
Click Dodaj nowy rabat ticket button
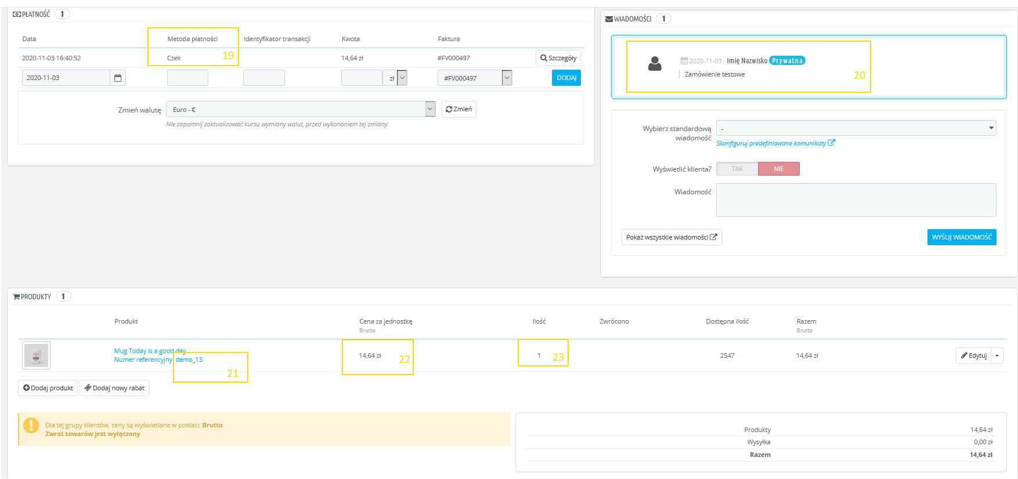point(114,388)
